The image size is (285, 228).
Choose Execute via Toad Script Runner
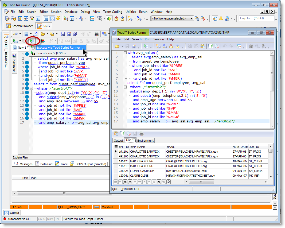pos(58,48)
